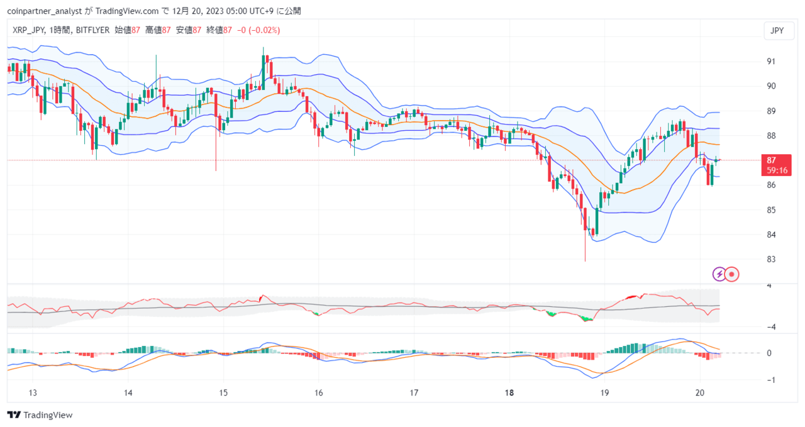Viewport: 805px width, 427px height.
Task: Click the TradingView logo at bottom left
Action: pyautogui.click(x=40, y=415)
